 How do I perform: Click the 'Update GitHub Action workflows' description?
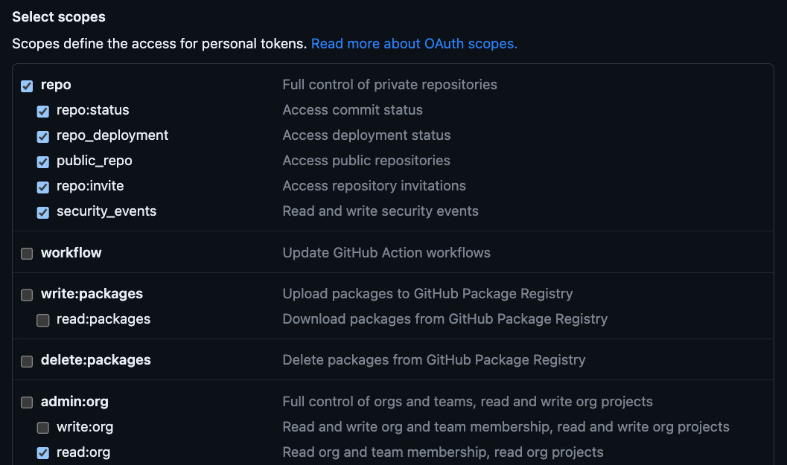click(386, 253)
